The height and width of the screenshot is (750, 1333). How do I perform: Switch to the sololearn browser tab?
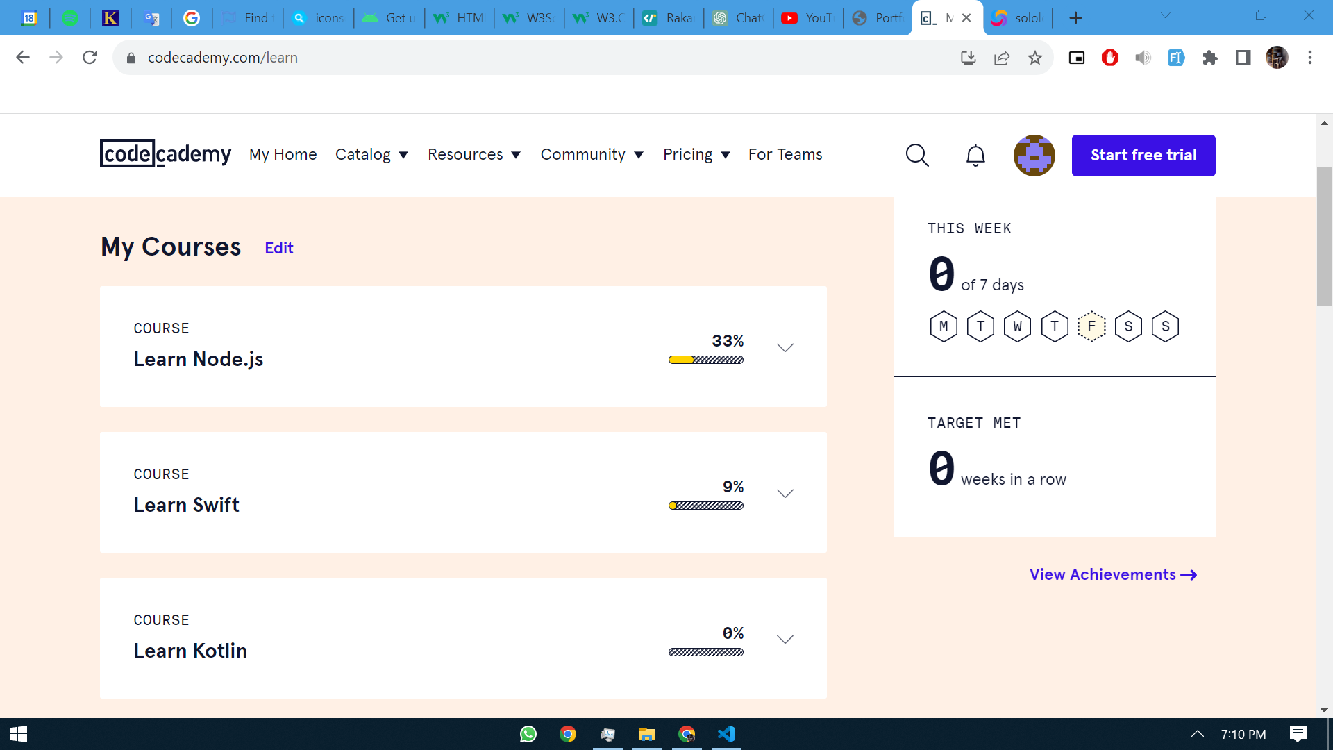click(1018, 17)
